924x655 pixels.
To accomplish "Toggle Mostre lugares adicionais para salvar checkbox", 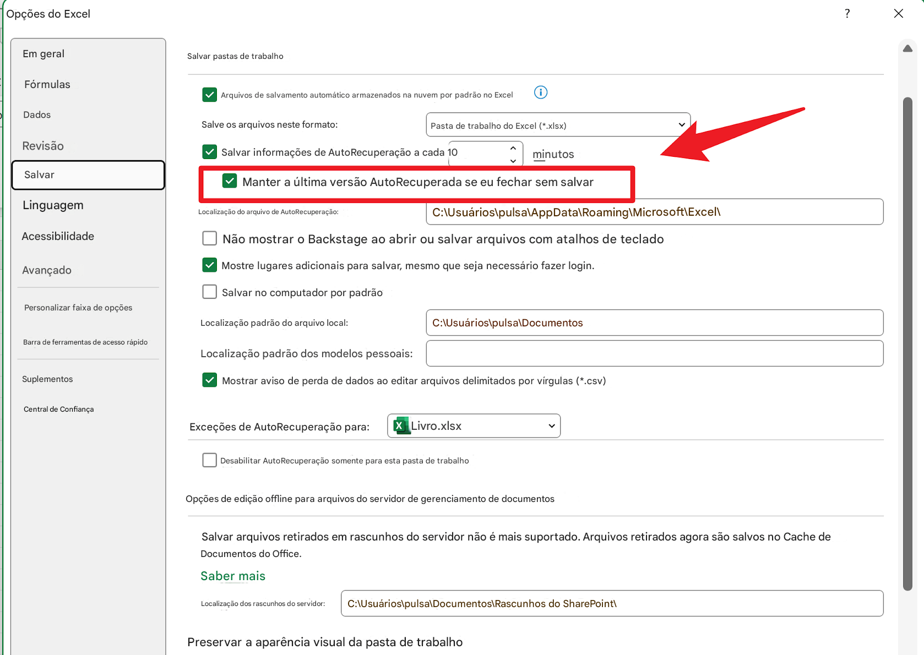I will coord(209,265).
